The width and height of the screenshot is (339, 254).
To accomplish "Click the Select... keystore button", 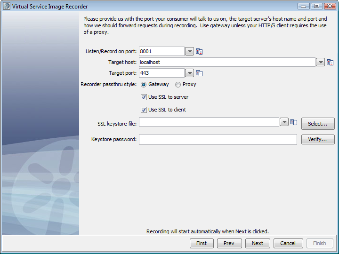I will [318, 124].
